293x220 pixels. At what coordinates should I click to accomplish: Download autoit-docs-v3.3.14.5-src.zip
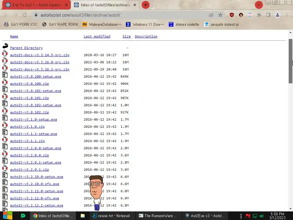tap(39, 55)
